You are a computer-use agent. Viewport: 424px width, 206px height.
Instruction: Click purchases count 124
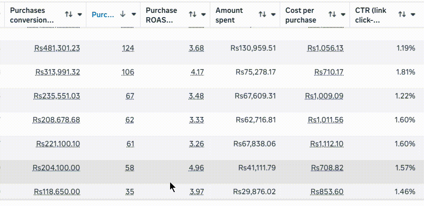[128, 48]
